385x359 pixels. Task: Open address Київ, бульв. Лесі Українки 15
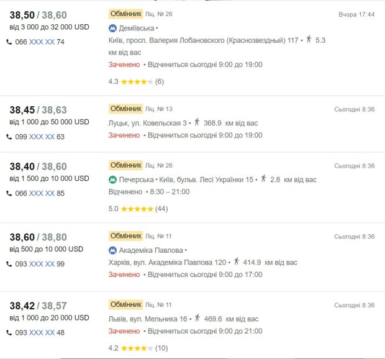click(x=206, y=179)
